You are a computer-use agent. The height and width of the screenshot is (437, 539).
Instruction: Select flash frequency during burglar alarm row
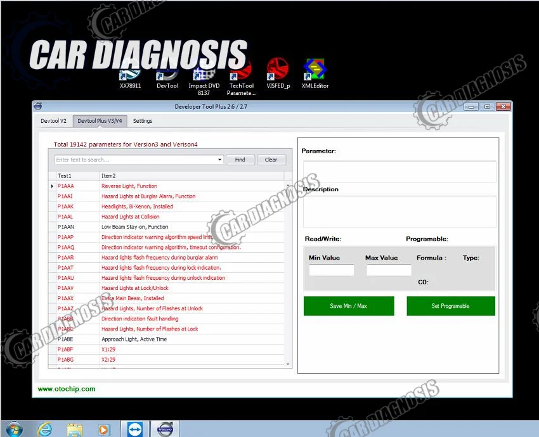[x=166, y=258]
